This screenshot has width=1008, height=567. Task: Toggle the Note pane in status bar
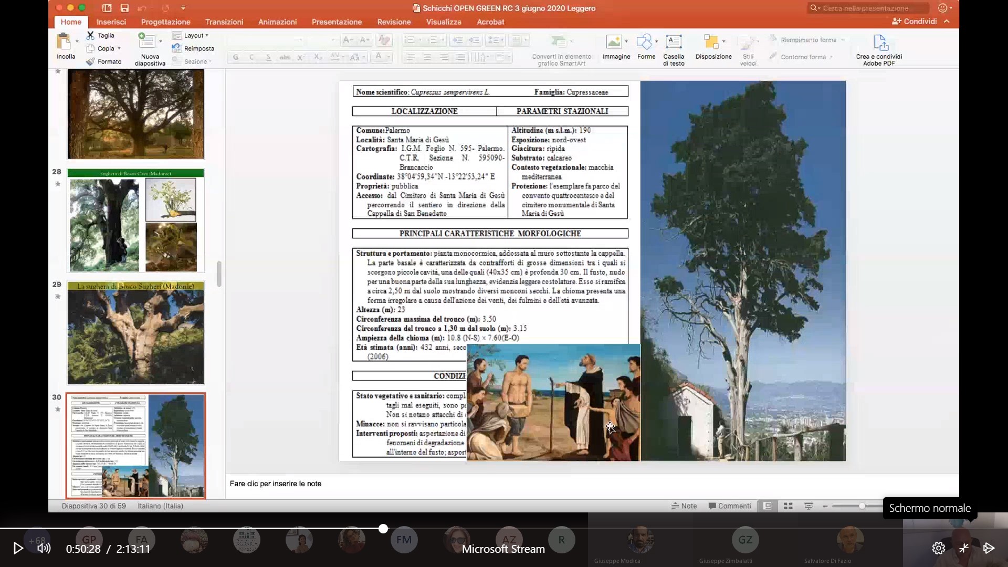(684, 506)
